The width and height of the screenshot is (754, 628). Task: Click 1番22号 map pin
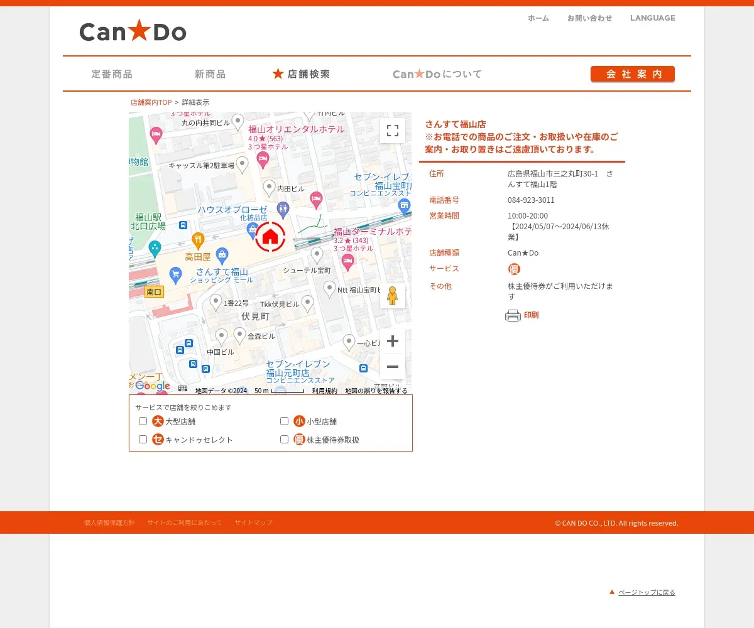click(216, 302)
